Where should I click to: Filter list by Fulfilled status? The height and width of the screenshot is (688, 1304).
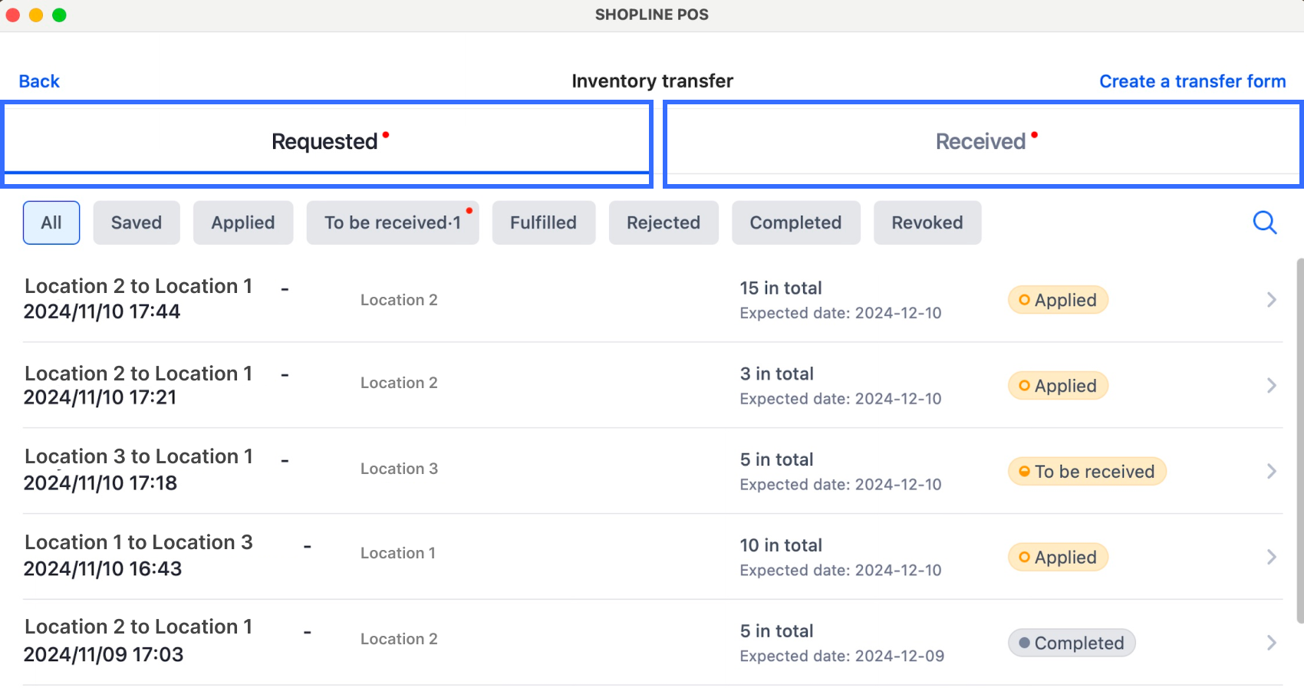click(x=543, y=222)
